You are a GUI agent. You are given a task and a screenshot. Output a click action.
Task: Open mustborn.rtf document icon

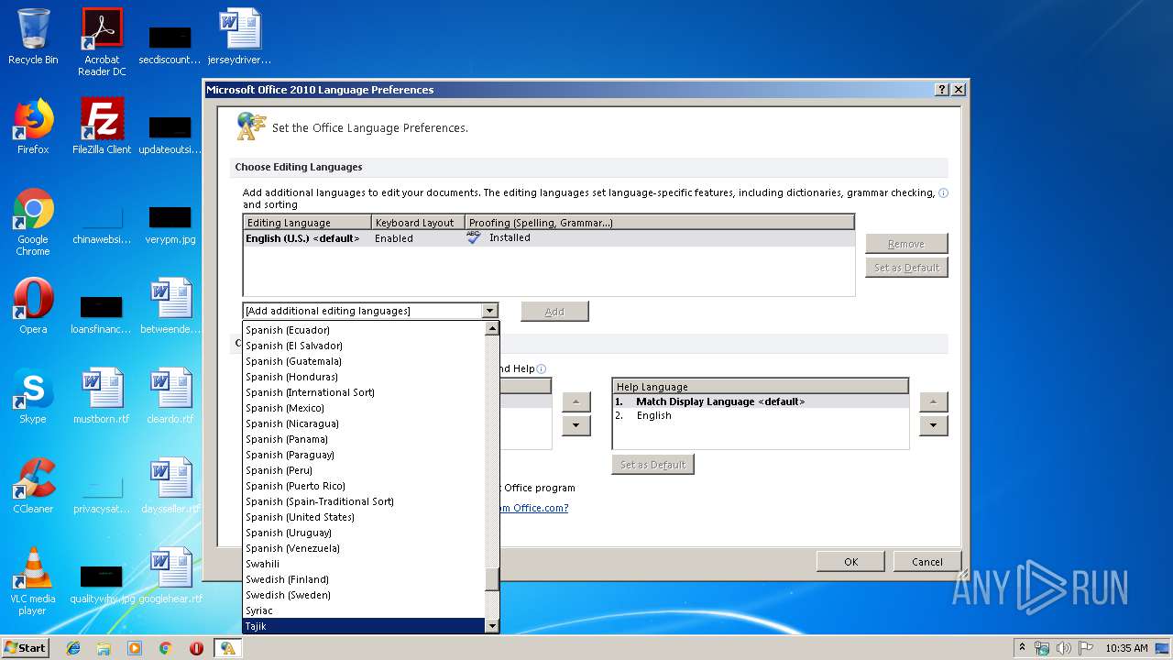click(x=102, y=396)
